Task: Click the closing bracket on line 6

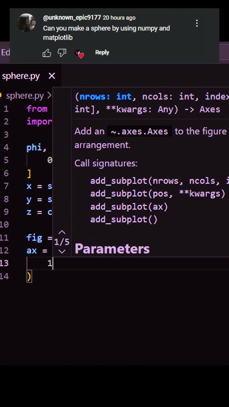Action: (x=29, y=174)
